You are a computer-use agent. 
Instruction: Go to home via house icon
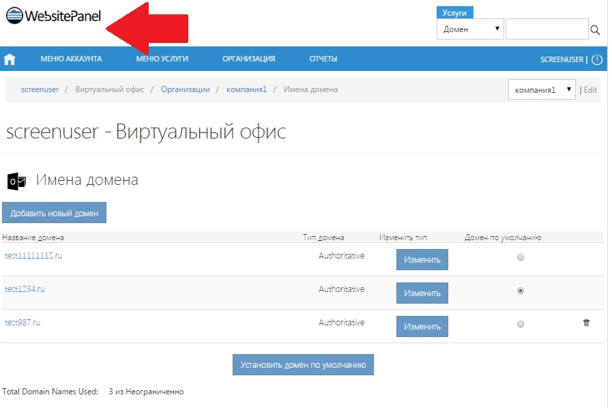point(10,59)
